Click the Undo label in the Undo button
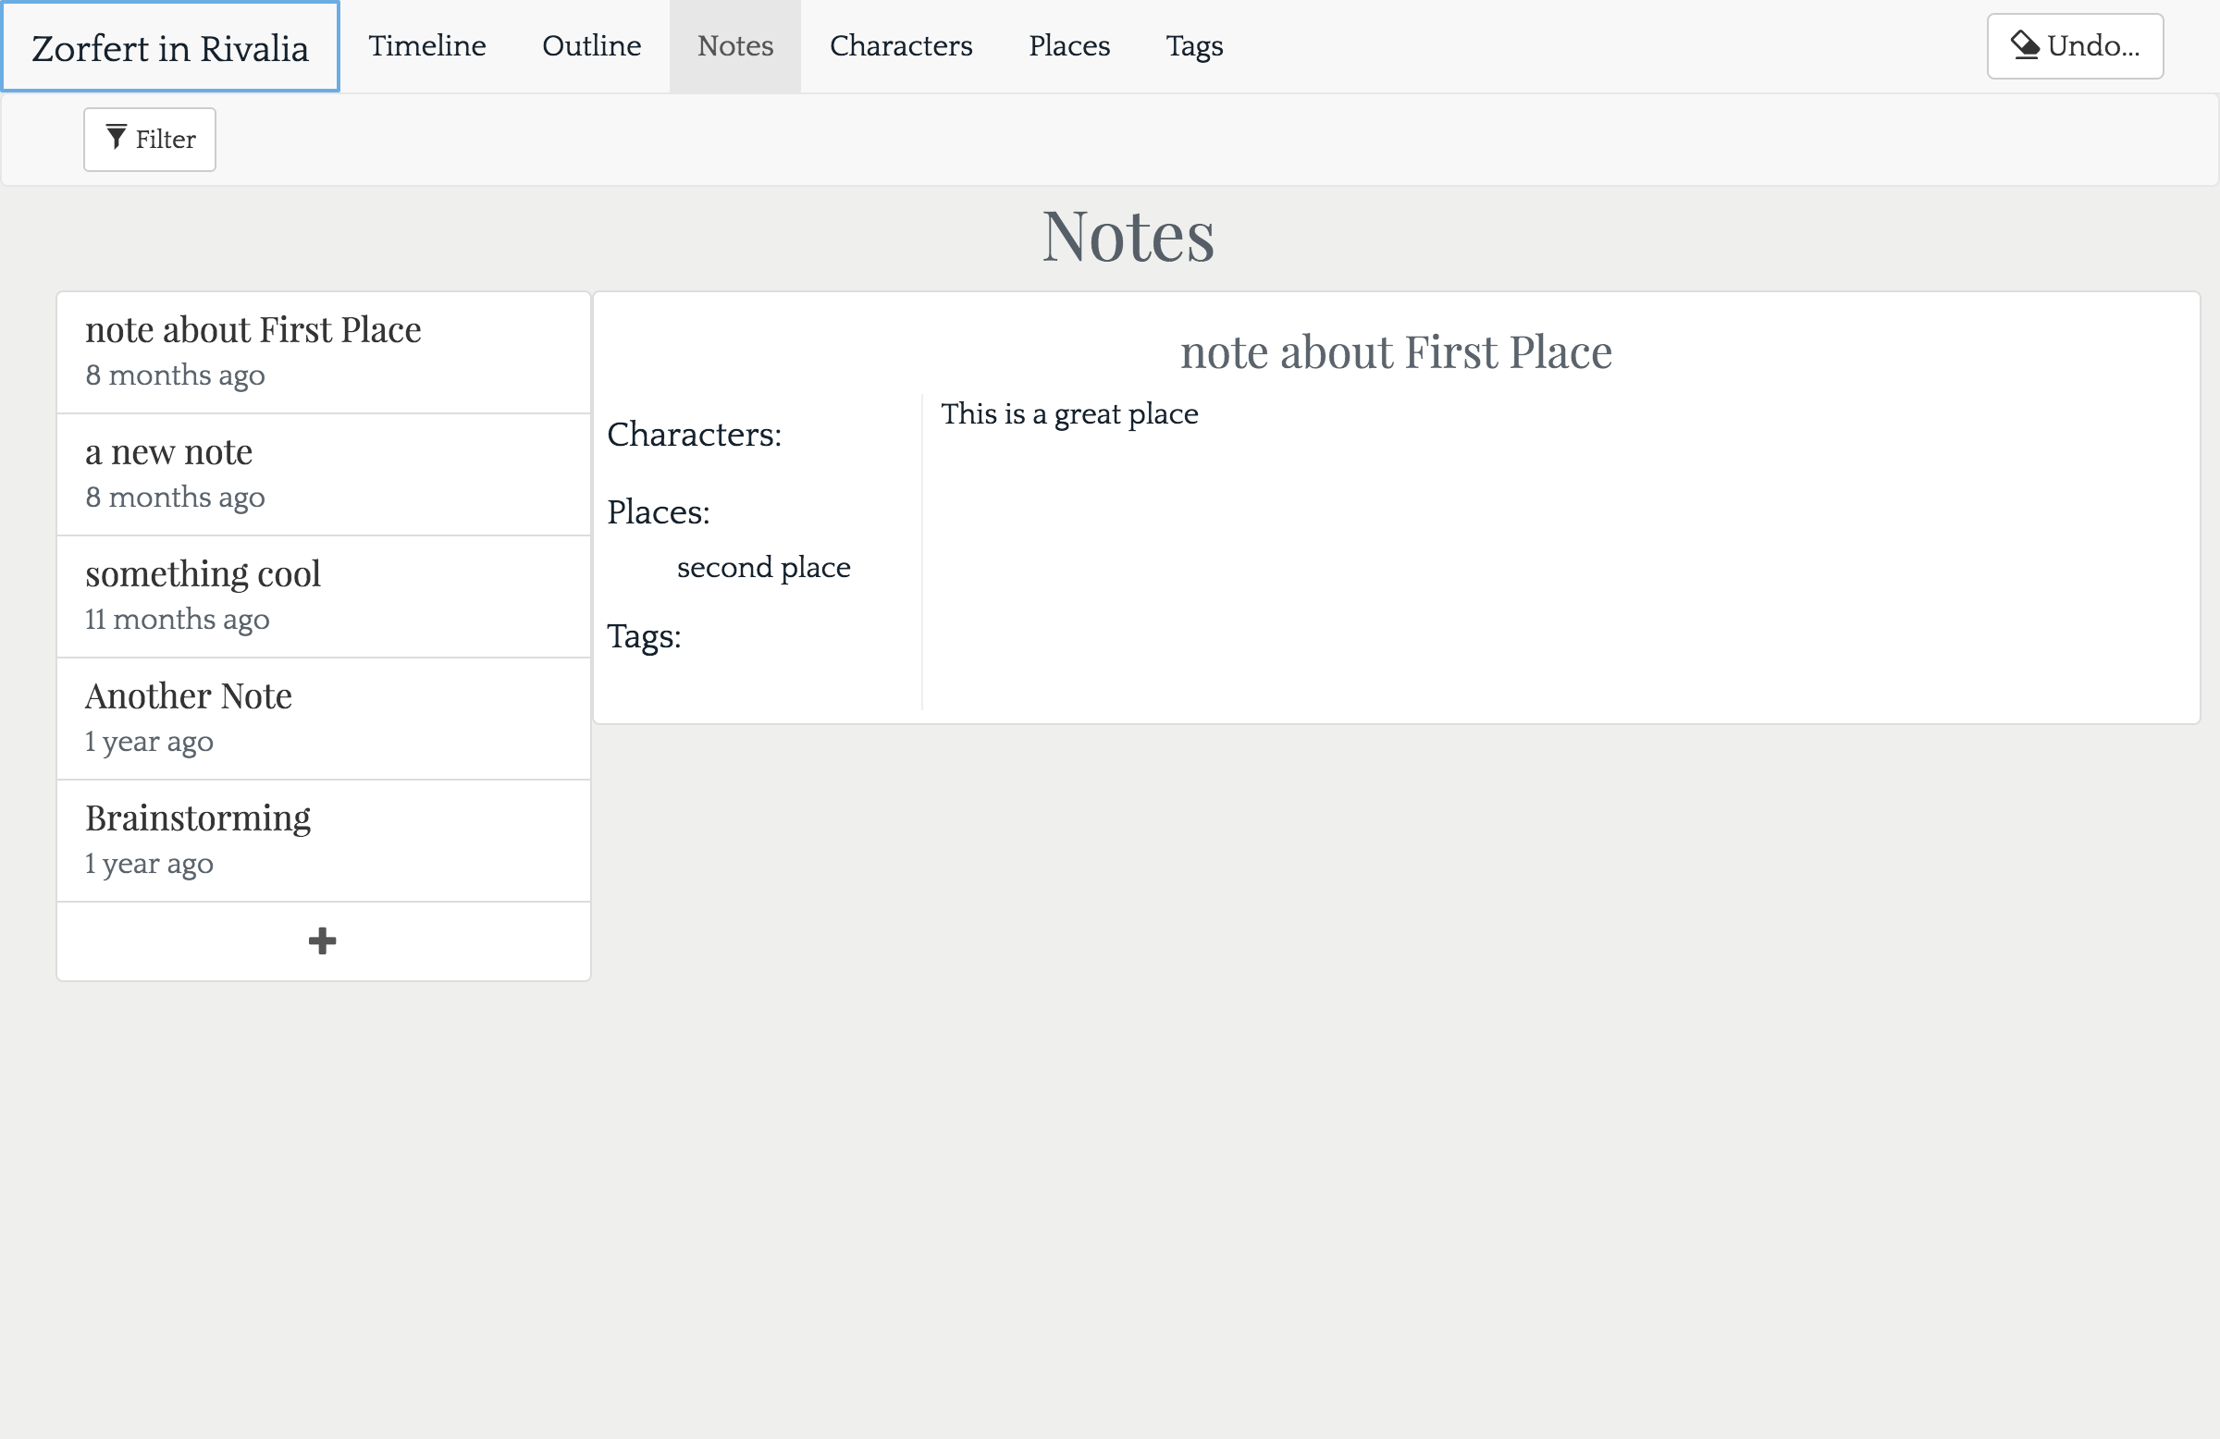 pyautogui.click(x=2093, y=45)
